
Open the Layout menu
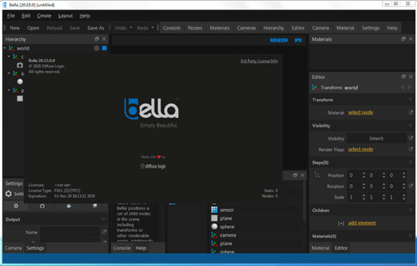(x=65, y=16)
